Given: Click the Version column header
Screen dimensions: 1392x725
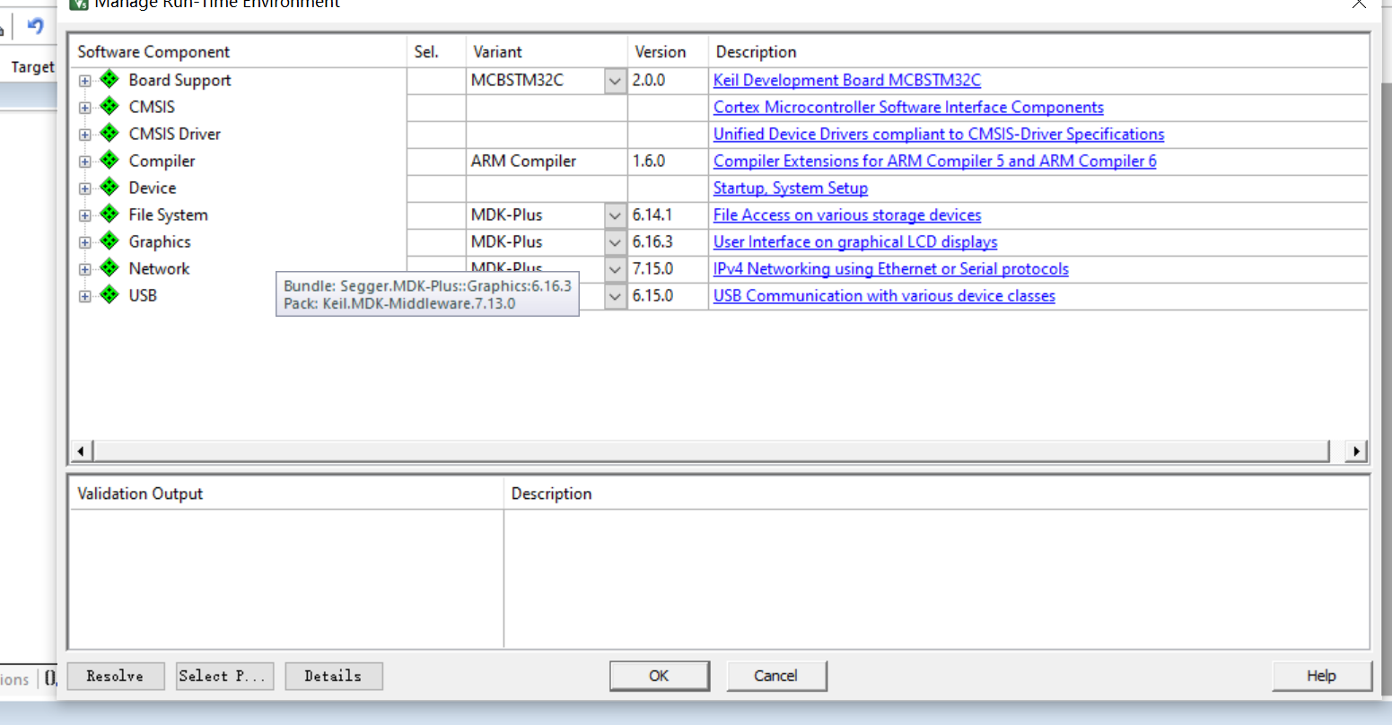Looking at the screenshot, I should click(x=668, y=52).
